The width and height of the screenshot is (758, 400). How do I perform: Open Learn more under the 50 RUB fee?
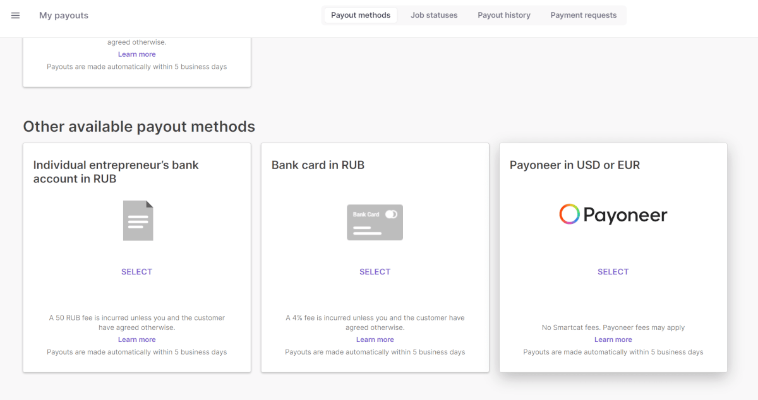click(x=136, y=339)
